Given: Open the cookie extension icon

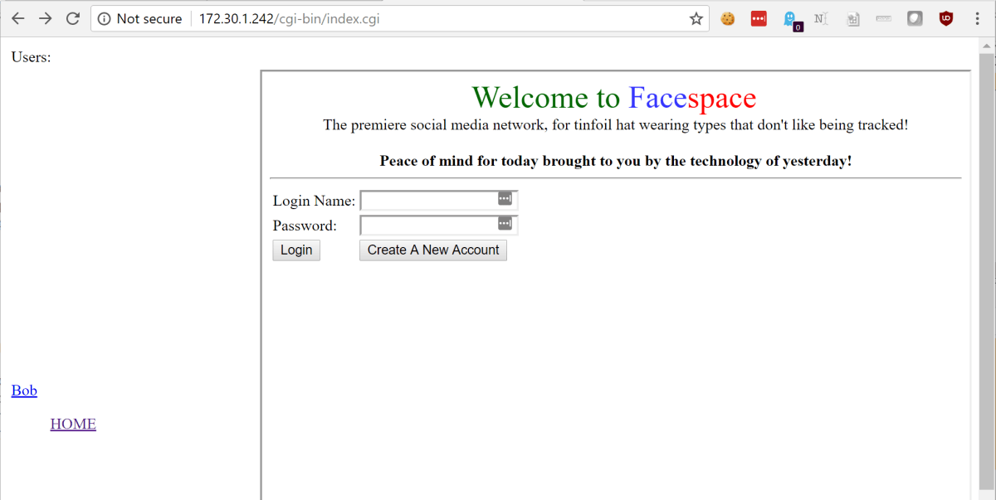Looking at the screenshot, I should (x=728, y=19).
